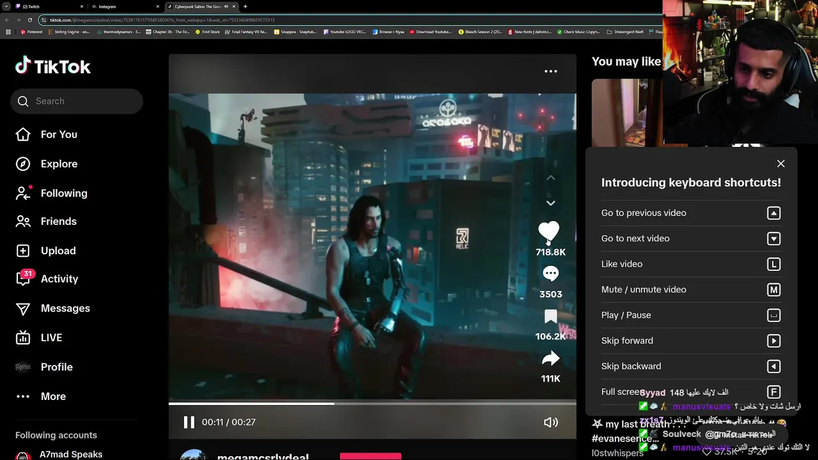
Task: Reload the page
Action: [x=29, y=20]
